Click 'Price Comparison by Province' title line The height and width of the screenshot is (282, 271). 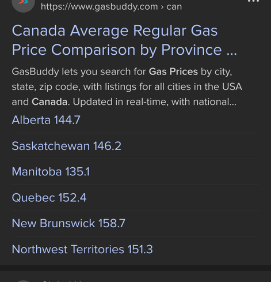117,50
